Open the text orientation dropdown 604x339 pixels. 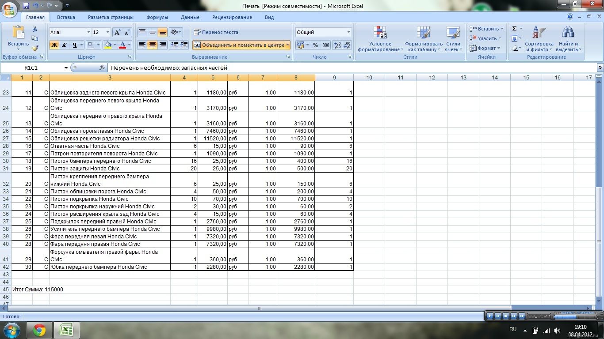point(176,32)
